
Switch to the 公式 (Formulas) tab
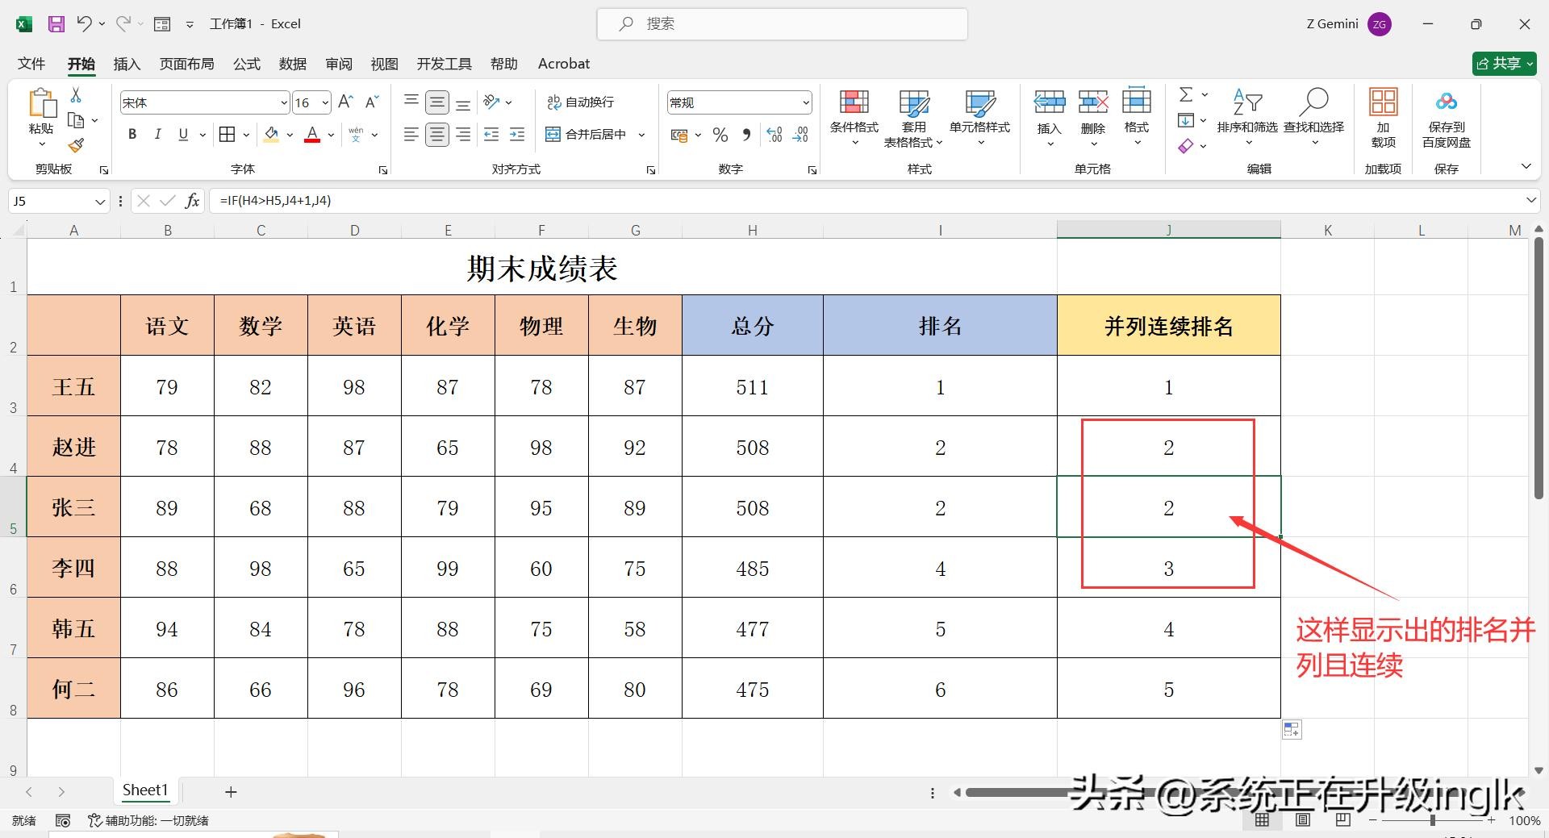[x=247, y=64]
